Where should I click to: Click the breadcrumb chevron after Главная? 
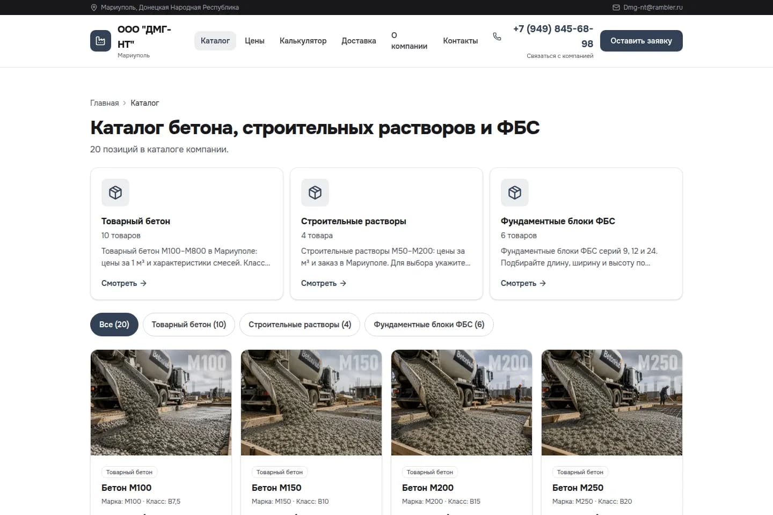tap(125, 103)
